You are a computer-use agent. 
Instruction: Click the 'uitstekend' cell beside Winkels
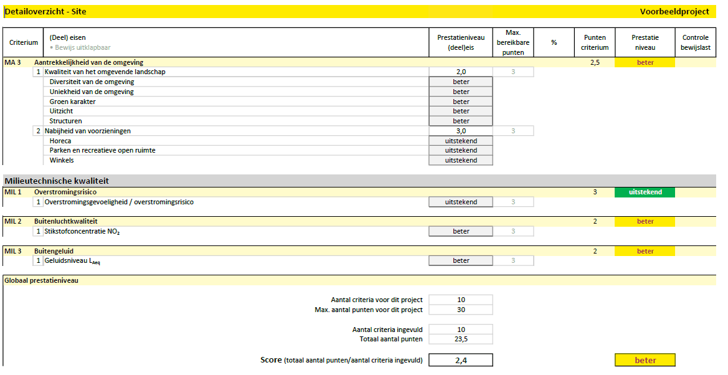(460, 160)
